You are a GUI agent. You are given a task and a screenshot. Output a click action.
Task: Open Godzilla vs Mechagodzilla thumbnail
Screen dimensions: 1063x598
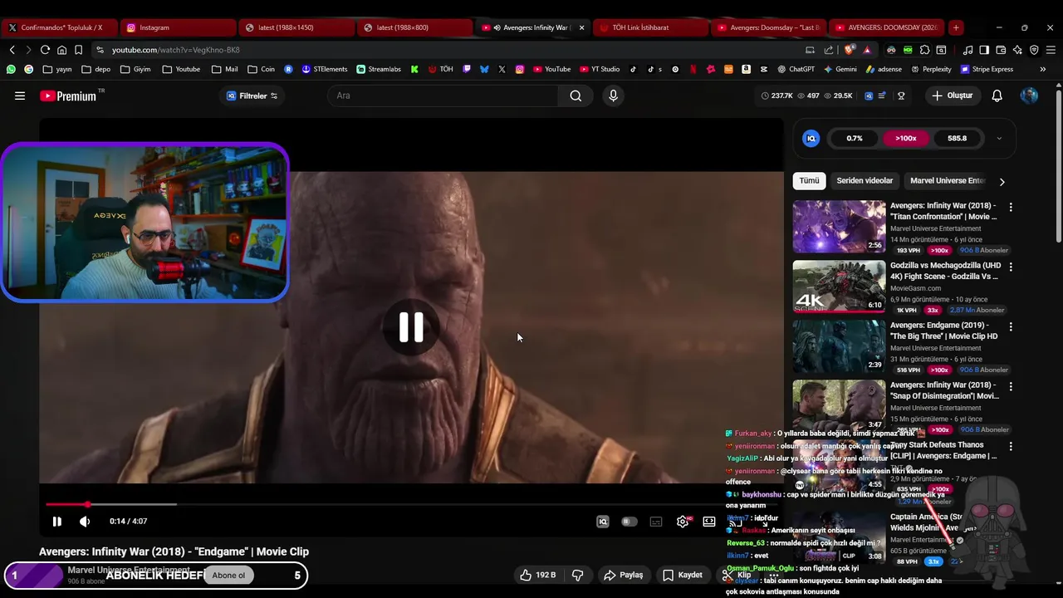[x=839, y=287]
